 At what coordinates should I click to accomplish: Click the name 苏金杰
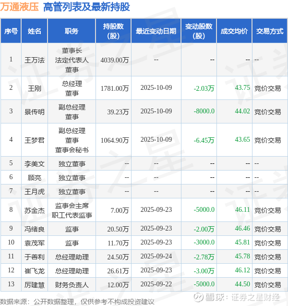35,210
